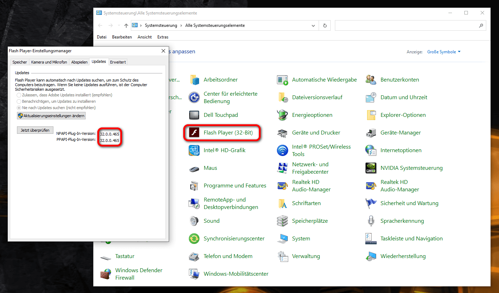This screenshot has height=293, width=499.
Task: Go up one level with arrow
Action: coord(126,25)
